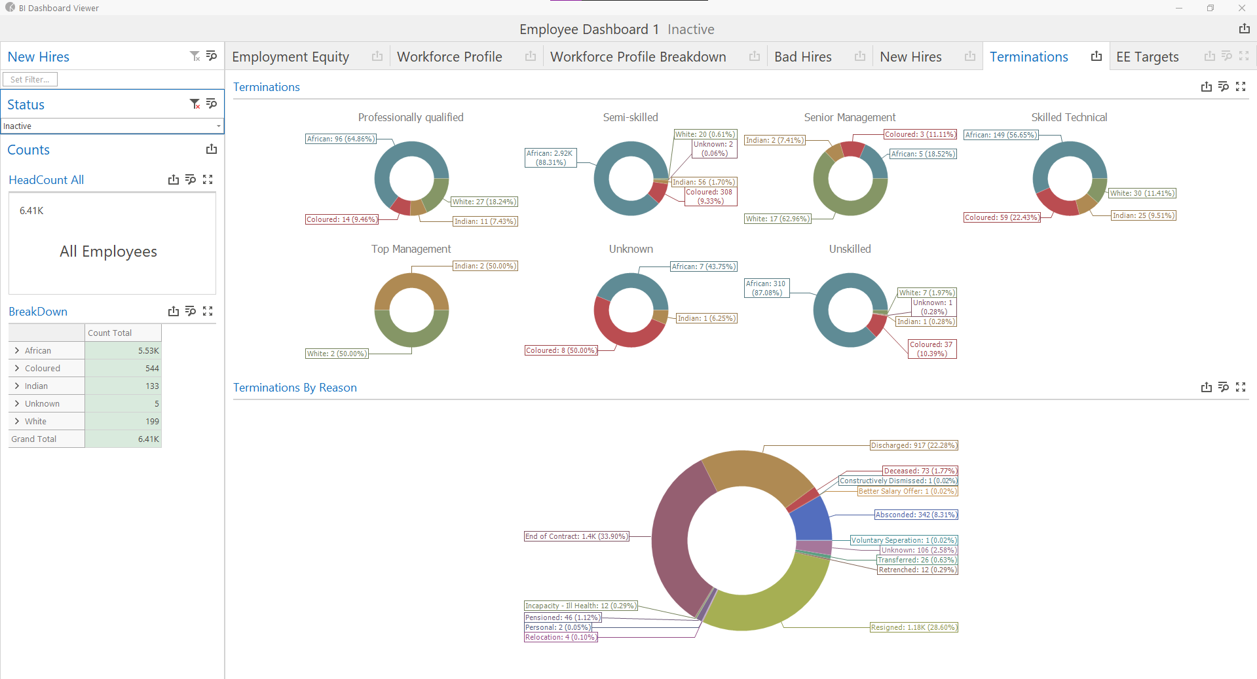1257x679 pixels.
Task: Export icon on Employment Equity tab
Action: click(x=377, y=56)
